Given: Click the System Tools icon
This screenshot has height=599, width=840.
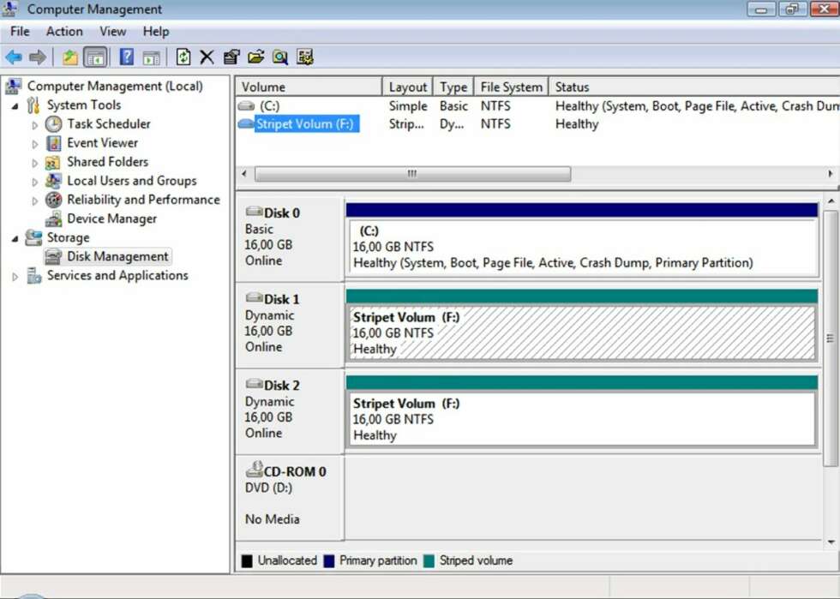Looking at the screenshot, I should 33,105.
